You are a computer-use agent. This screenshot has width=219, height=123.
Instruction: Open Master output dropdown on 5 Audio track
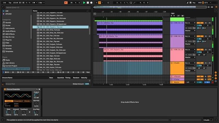click(190, 71)
